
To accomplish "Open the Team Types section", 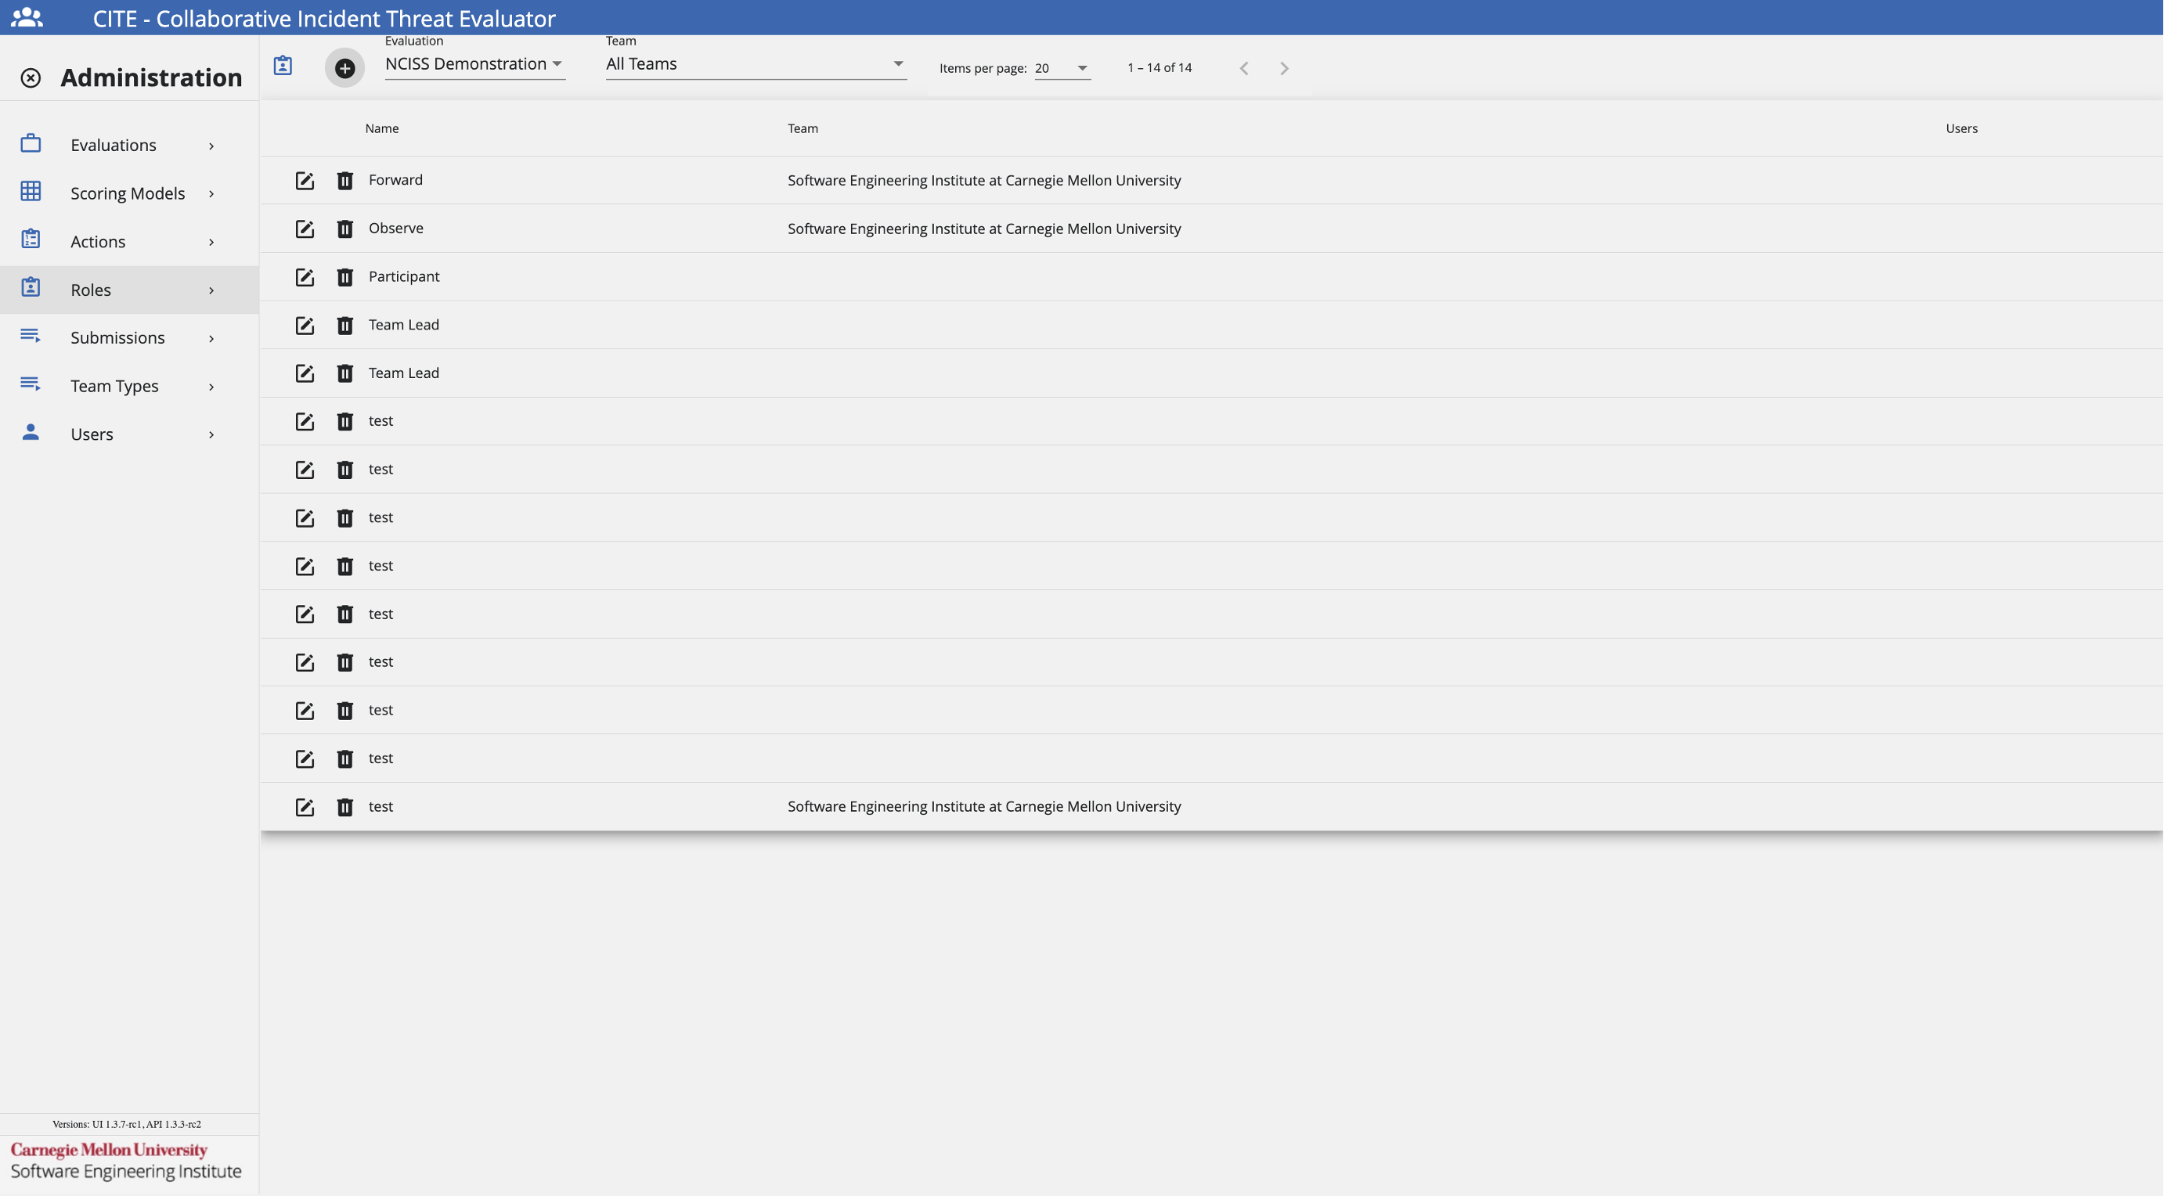I will (114, 387).
